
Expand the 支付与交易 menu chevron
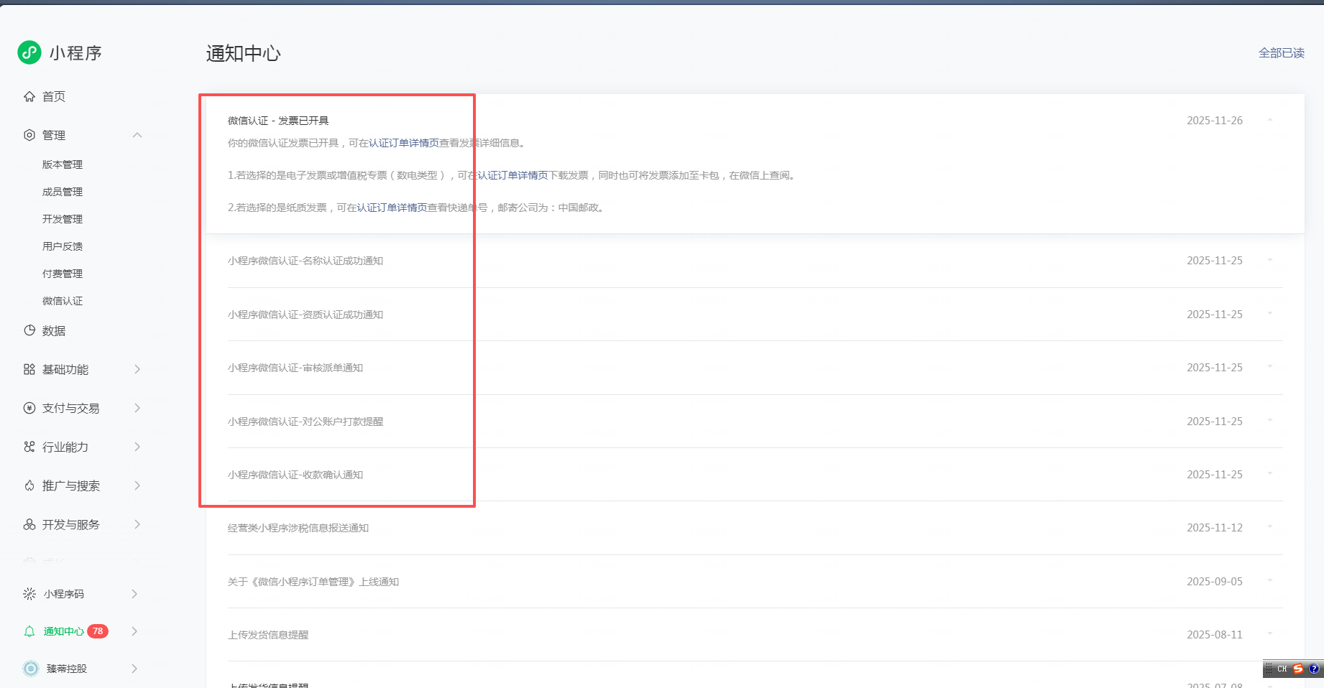(137, 408)
